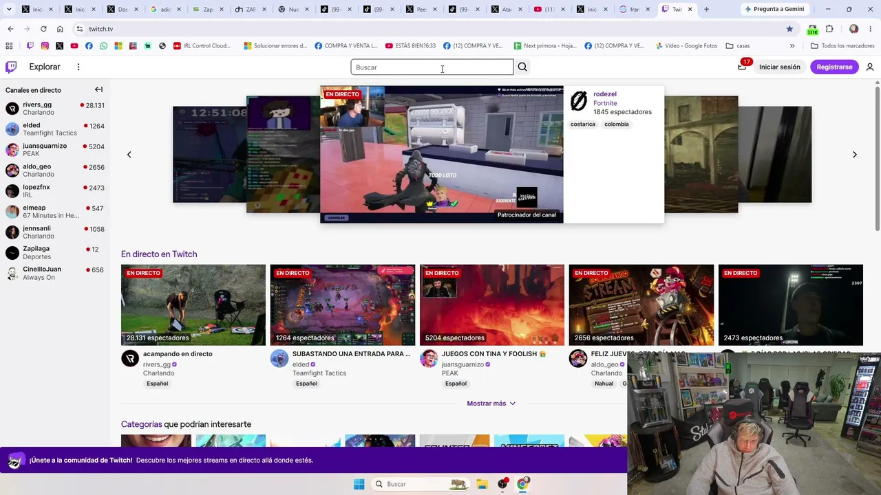Open the Fortnite category link in carousel
Image resolution: width=881 pixels, height=495 pixels.
coord(605,103)
